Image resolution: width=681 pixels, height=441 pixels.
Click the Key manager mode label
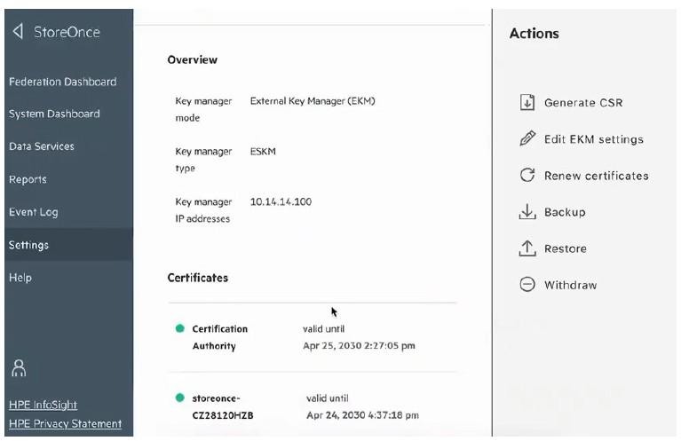point(203,109)
